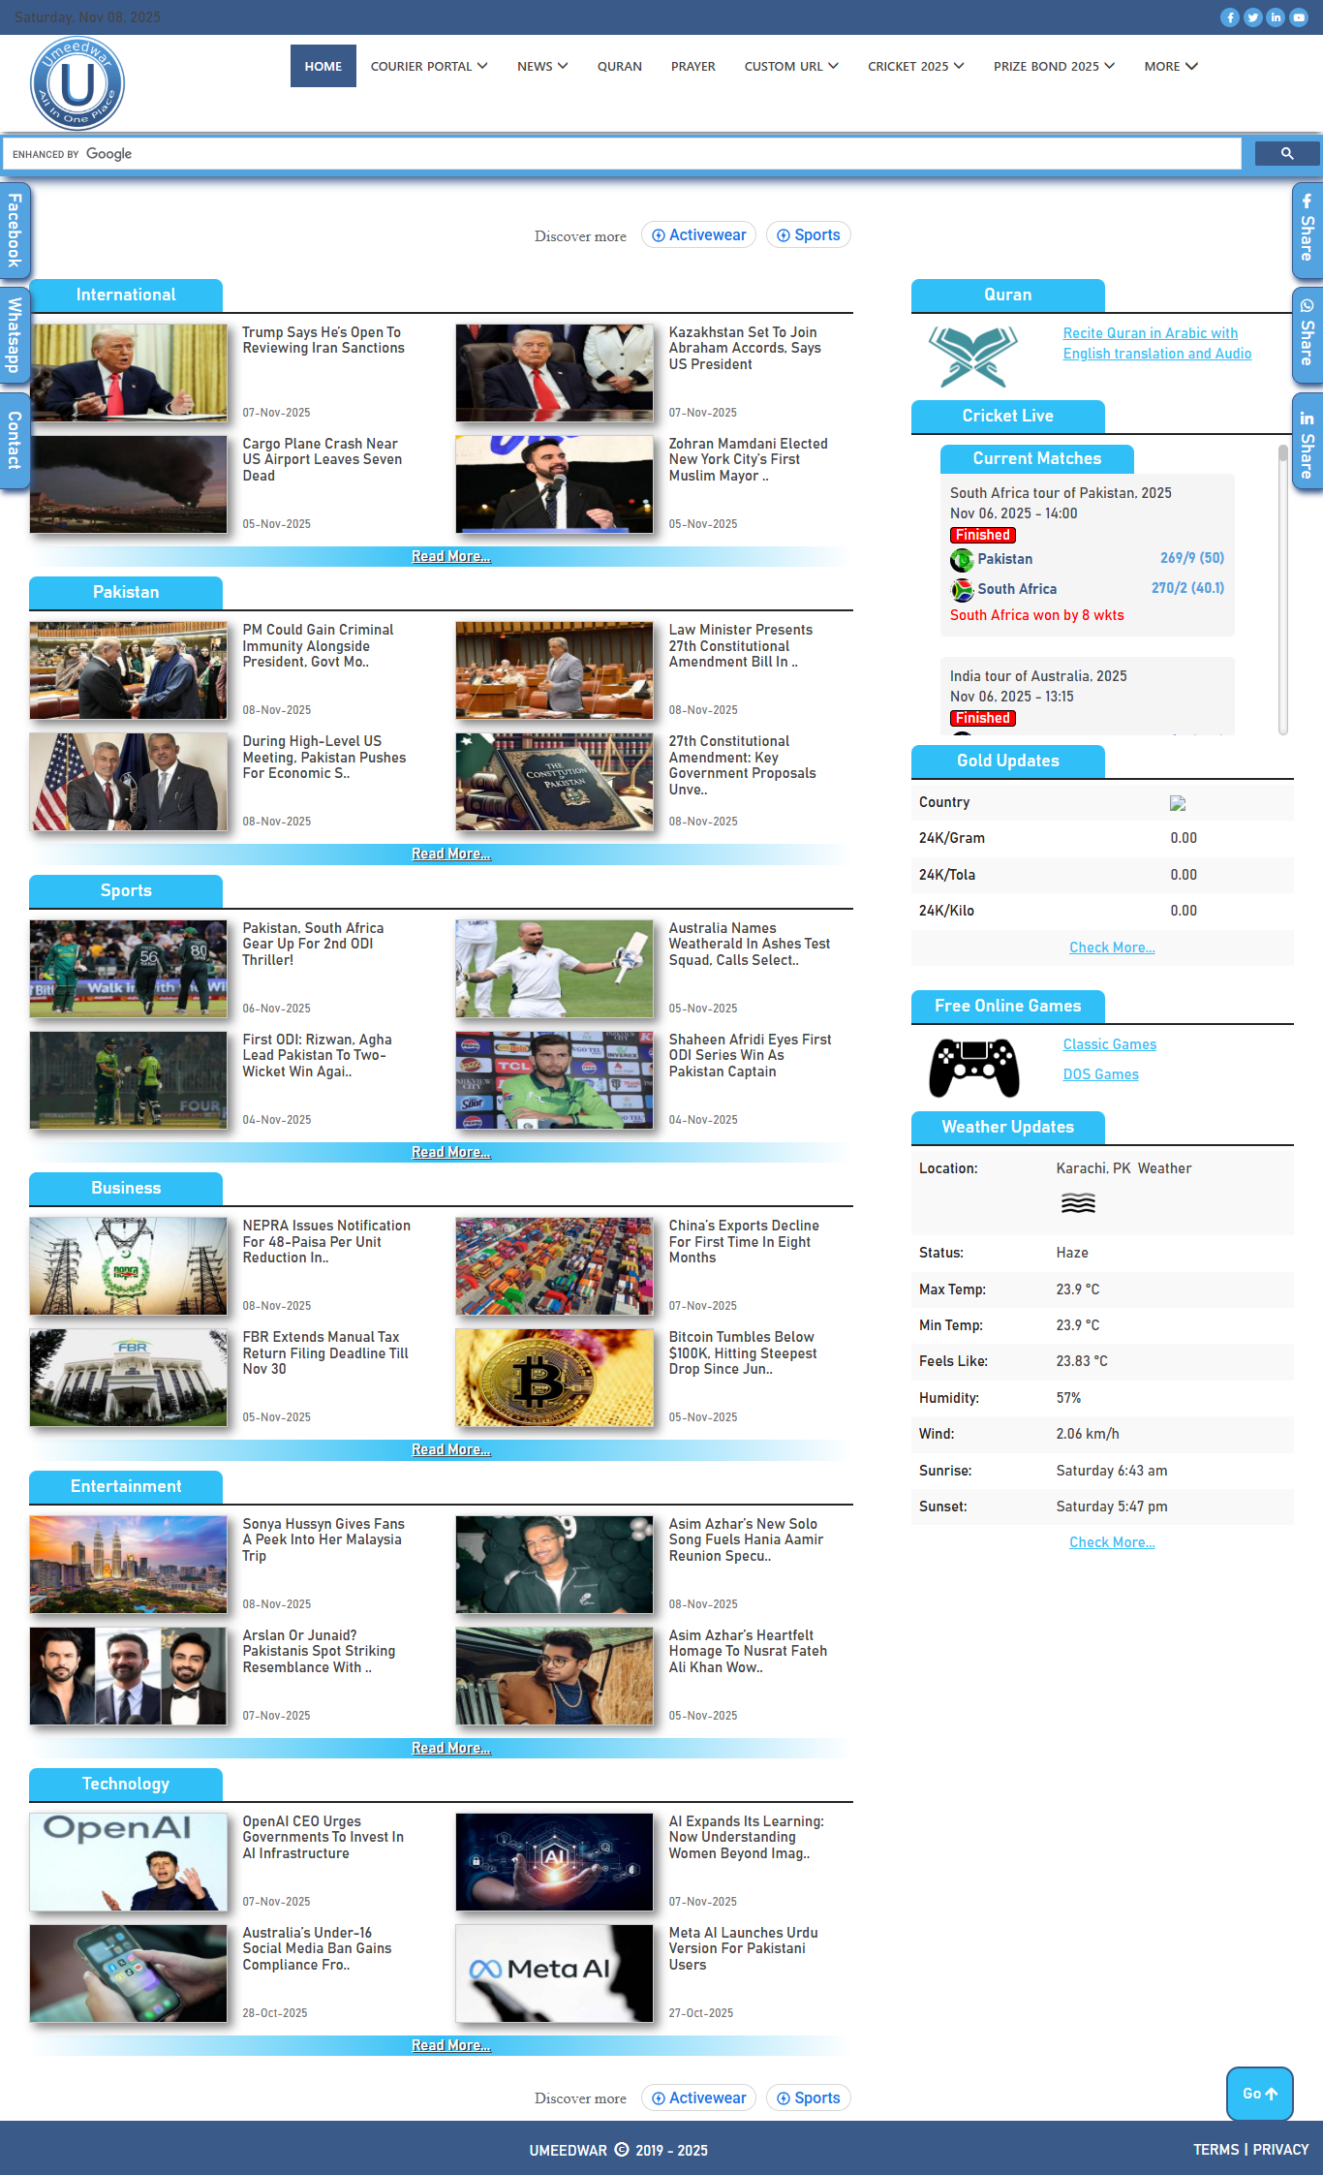Expand the Prize Bond 2025 dropdown

[1054, 66]
